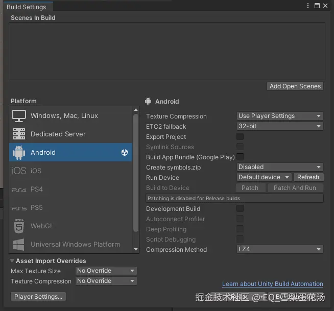Select the Windows, Mac, Linux platform
This screenshot has height=311, width=334.
70,115
